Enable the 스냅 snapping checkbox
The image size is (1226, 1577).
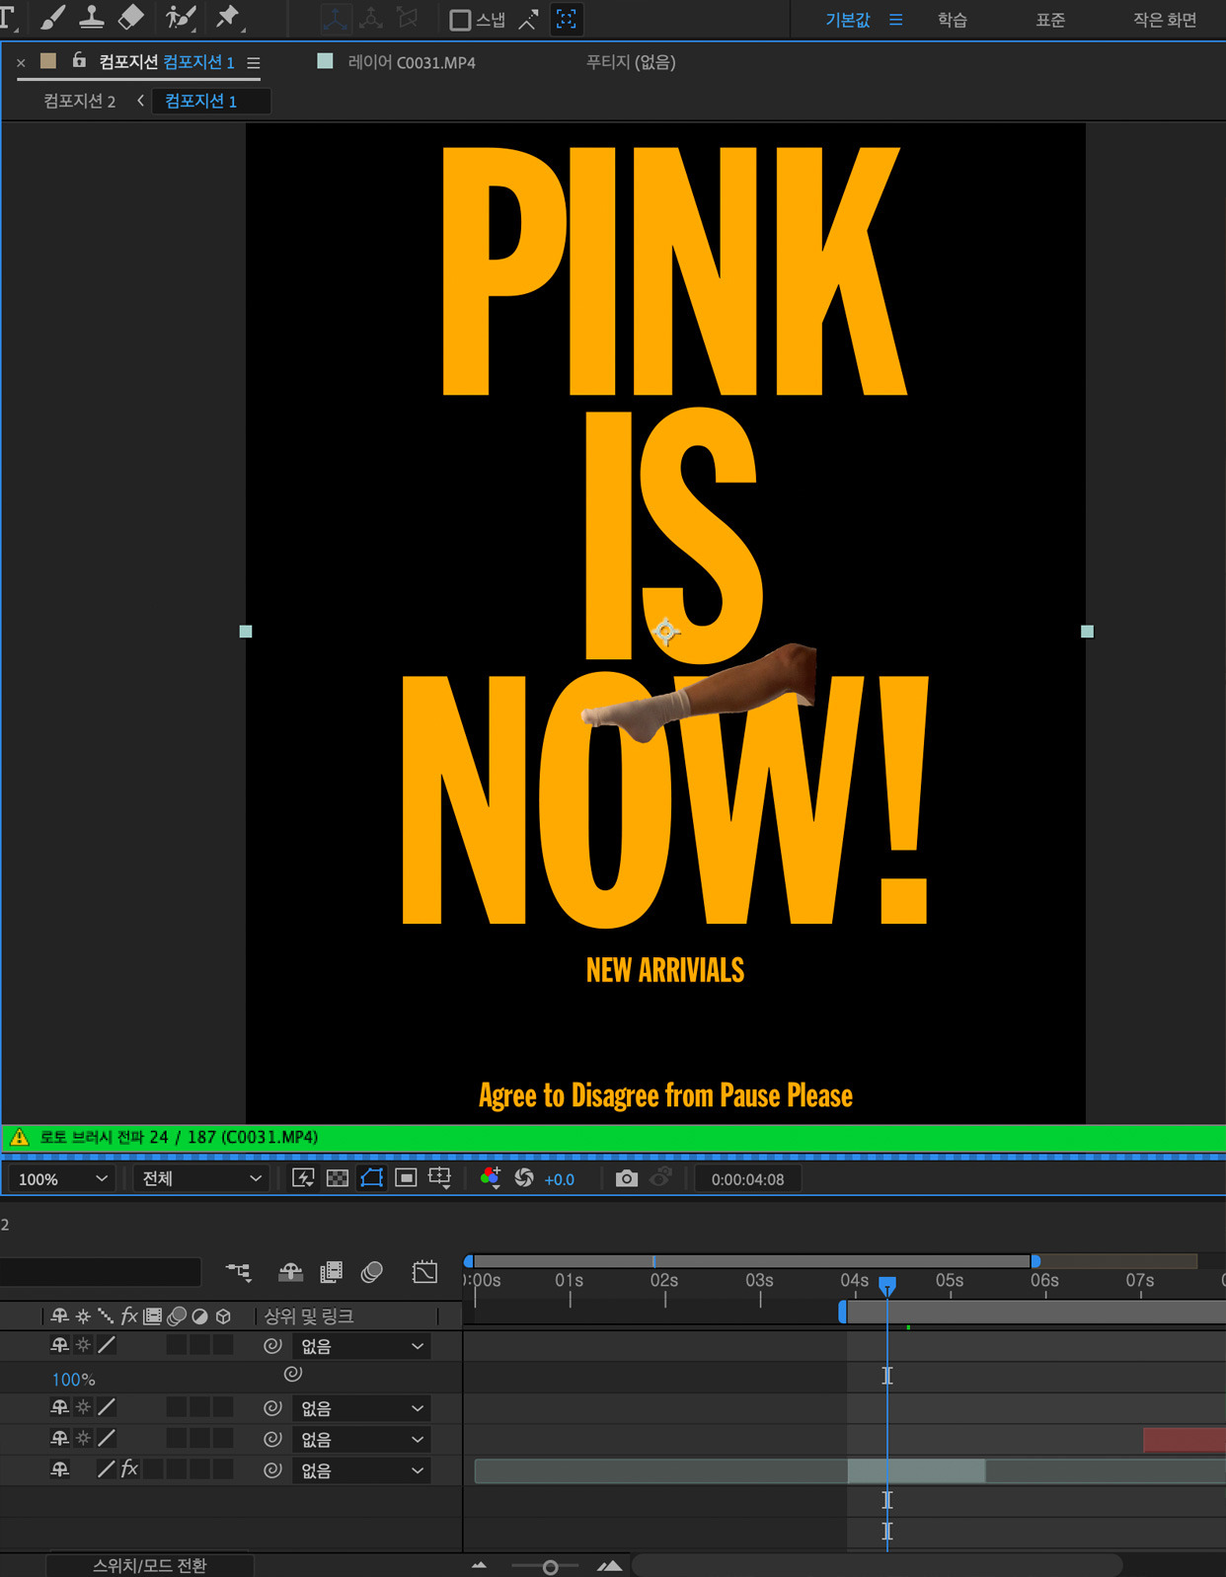tap(460, 20)
